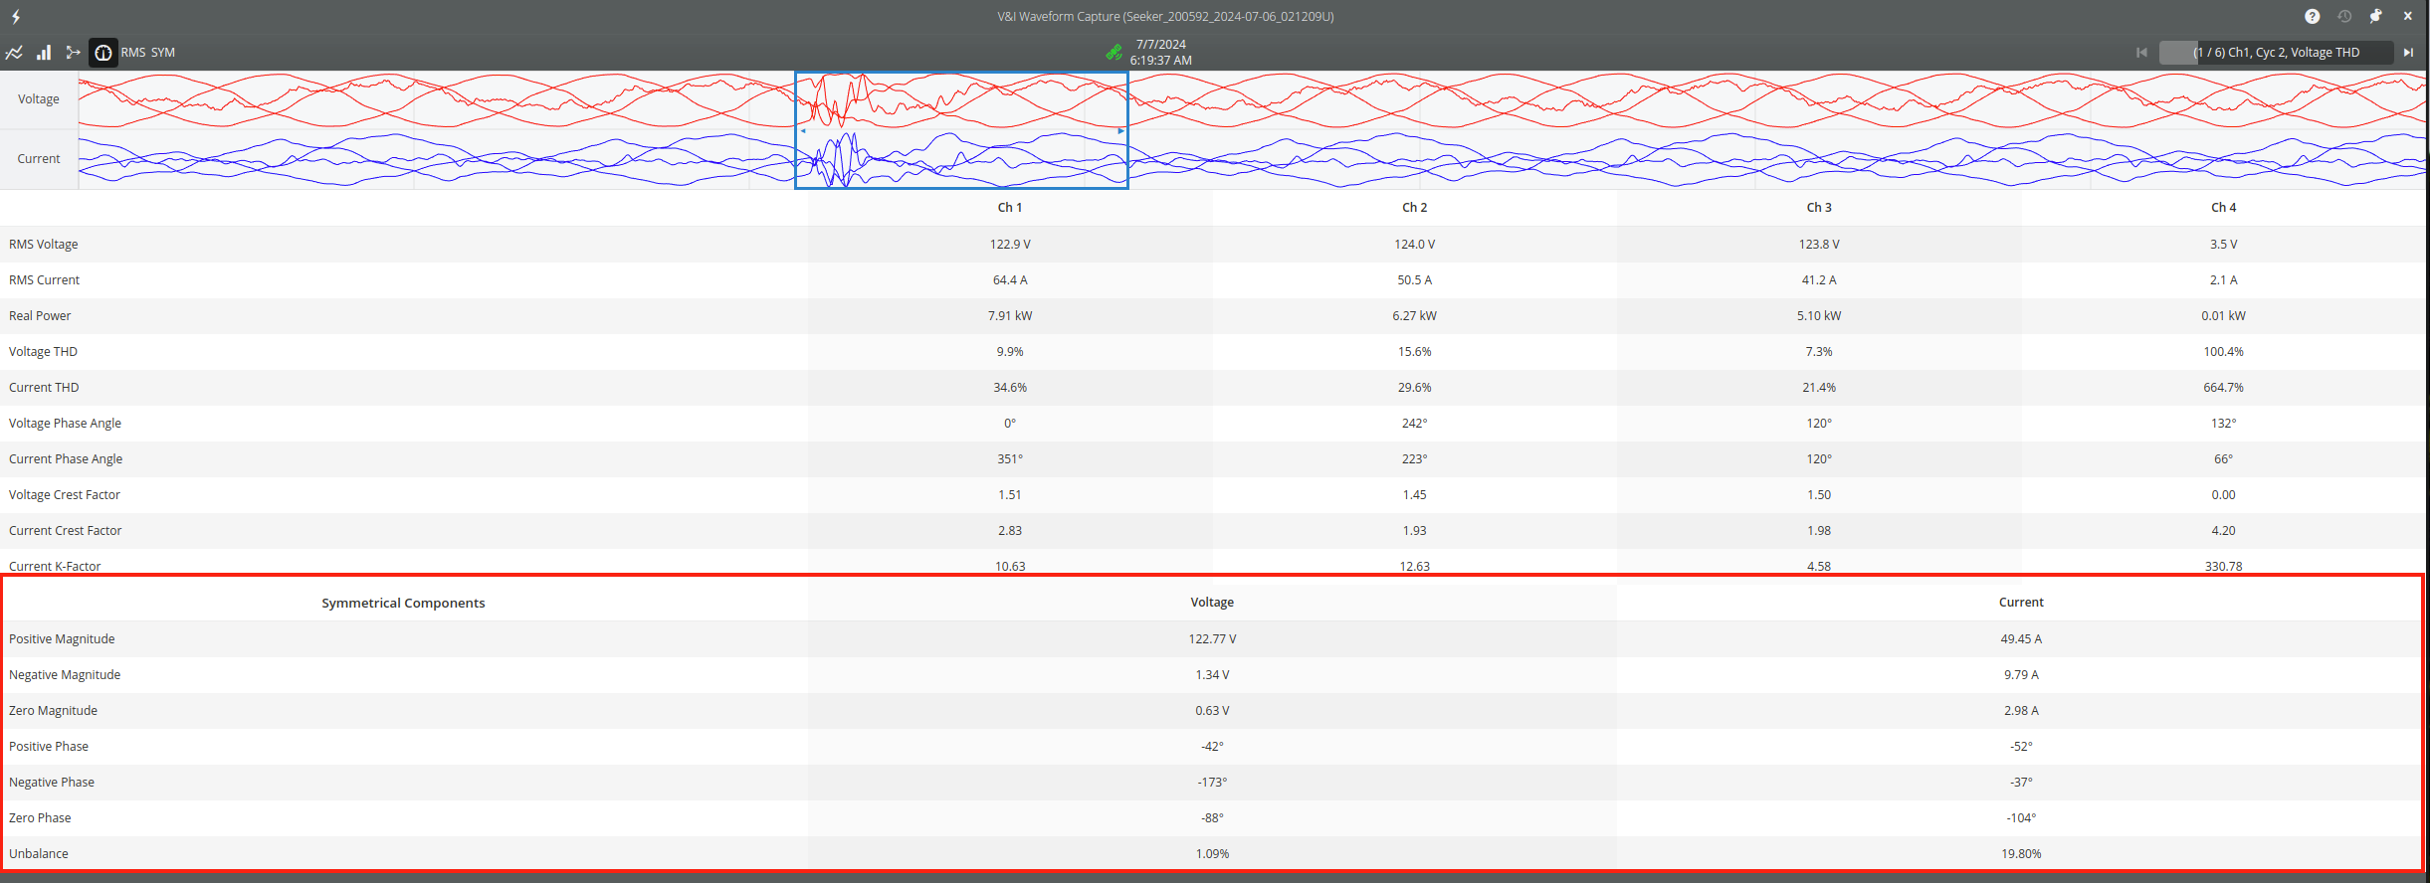
Task: Toggle the SYM symmetrical components option
Action: [163, 53]
